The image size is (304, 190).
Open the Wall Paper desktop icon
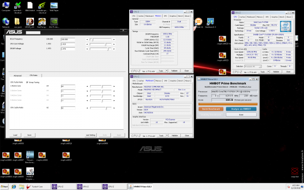pos(54,7)
